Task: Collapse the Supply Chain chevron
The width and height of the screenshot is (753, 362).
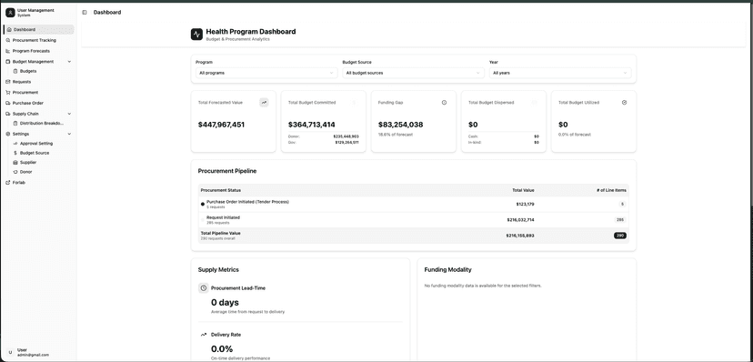Action: tap(69, 114)
